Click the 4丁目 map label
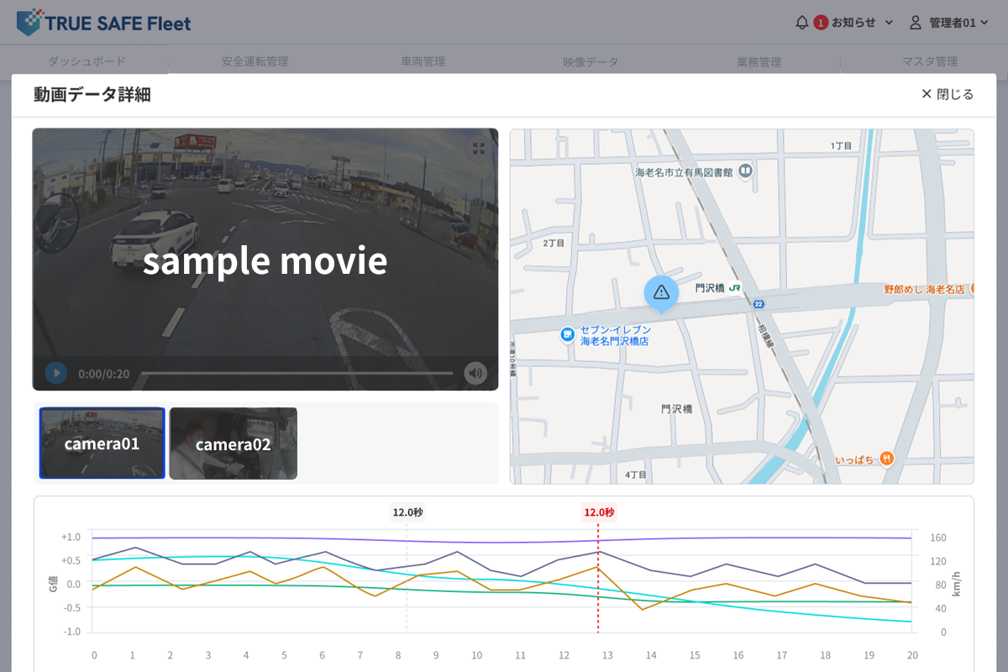Screen dimensions: 1008x672 coord(636,475)
